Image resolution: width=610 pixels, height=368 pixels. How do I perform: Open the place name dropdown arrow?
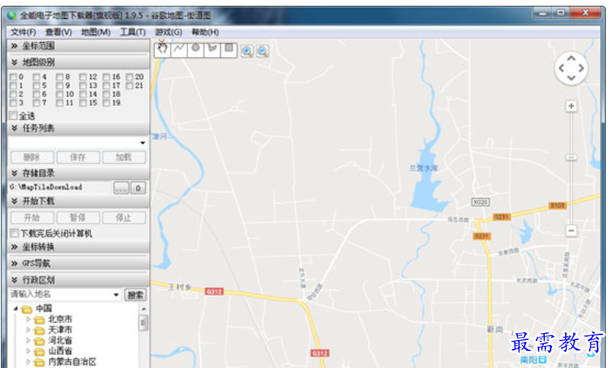coord(116,295)
